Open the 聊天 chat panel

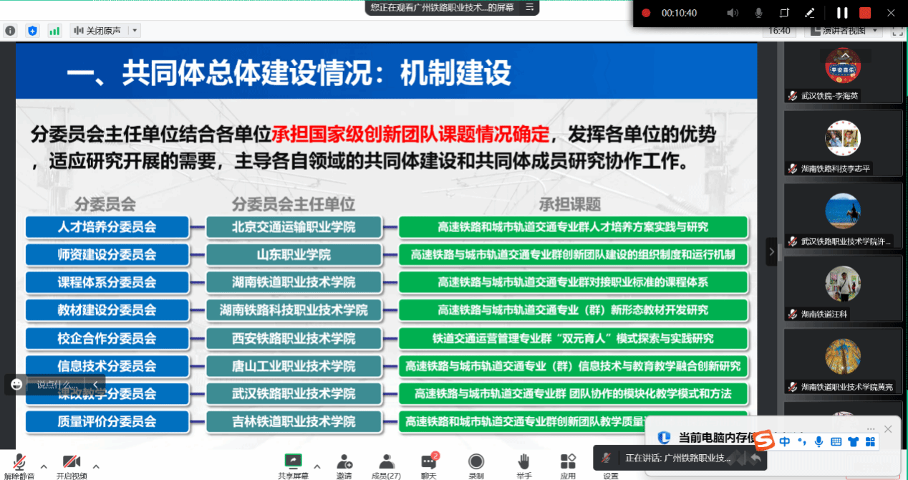tap(428, 464)
